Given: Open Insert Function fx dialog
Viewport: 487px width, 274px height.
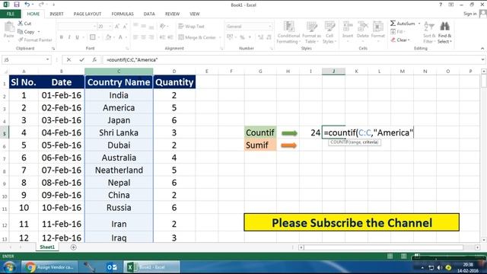Looking at the screenshot, I should [94, 59].
